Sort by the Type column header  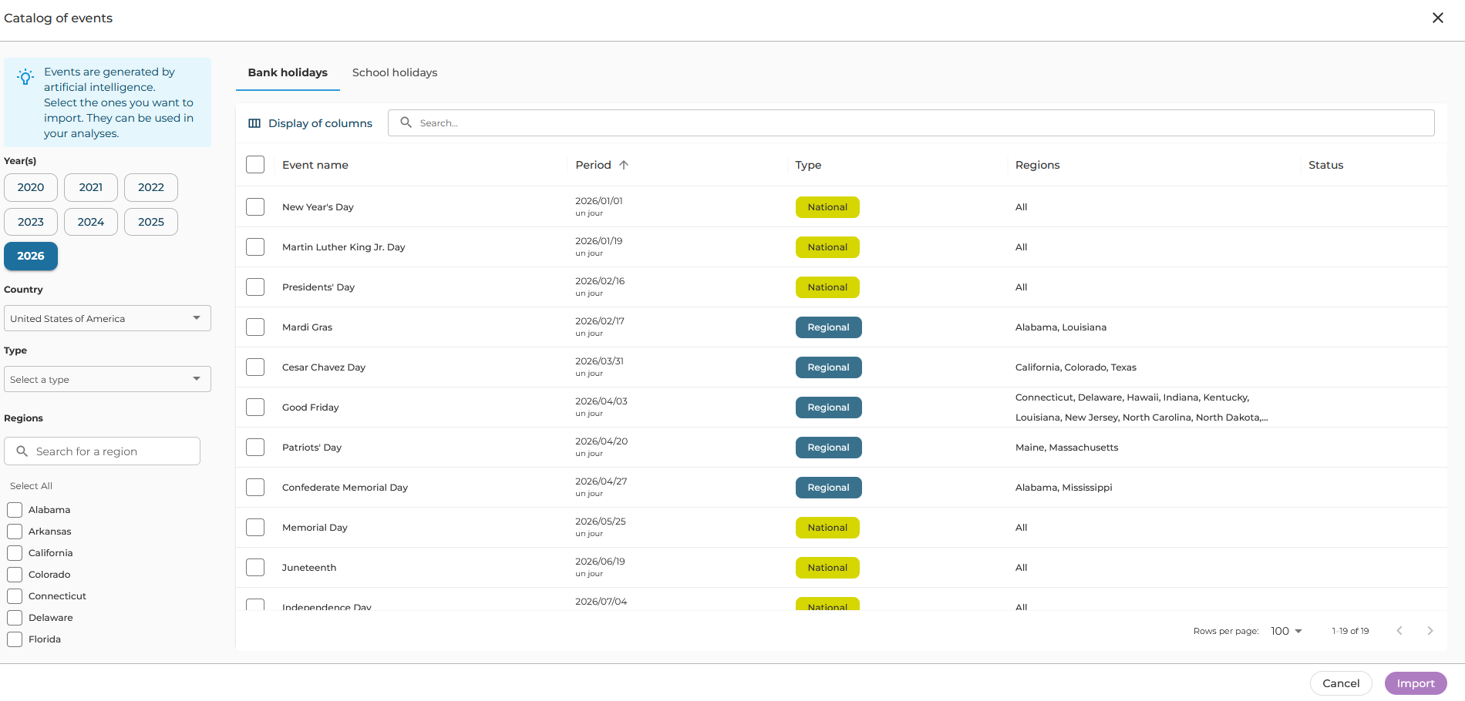pyautogui.click(x=808, y=165)
